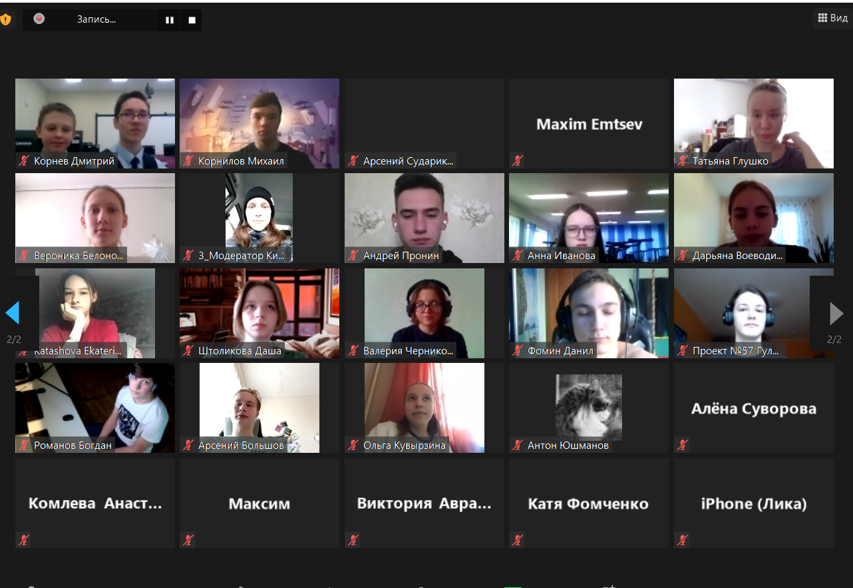Pause the recording
The width and height of the screenshot is (853, 588).
pos(170,20)
